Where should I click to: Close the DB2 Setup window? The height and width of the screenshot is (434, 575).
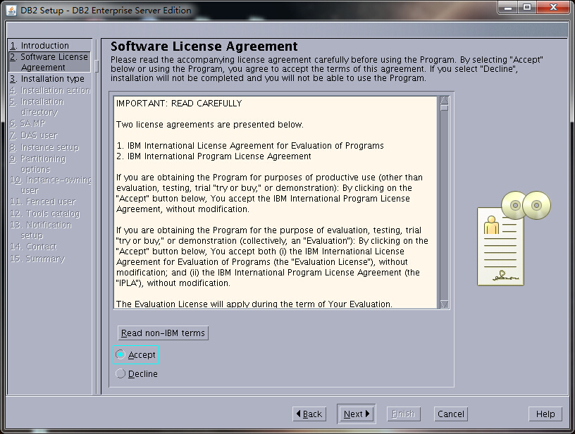tap(553, 7)
